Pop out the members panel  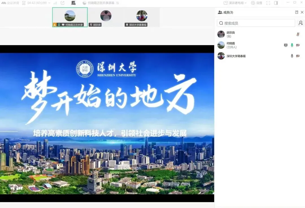(x=297, y=12)
